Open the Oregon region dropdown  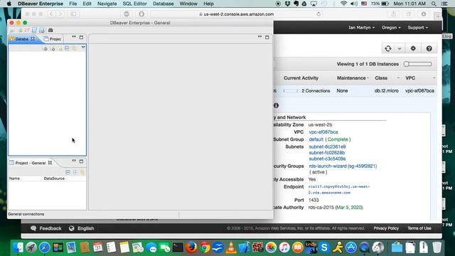[391, 28]
